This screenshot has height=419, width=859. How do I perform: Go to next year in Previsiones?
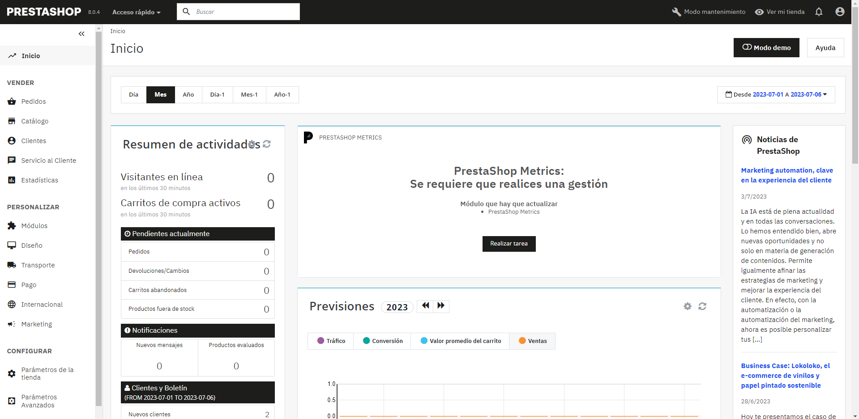click(441, 306)
